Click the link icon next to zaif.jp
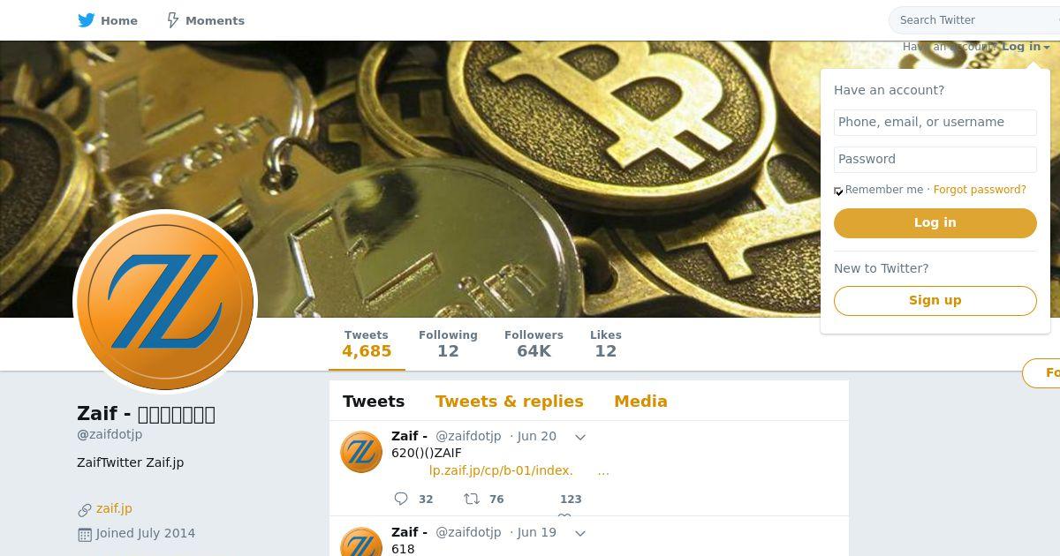The image size is (1060, 556). pyautogui.click(x=85, y=509)
